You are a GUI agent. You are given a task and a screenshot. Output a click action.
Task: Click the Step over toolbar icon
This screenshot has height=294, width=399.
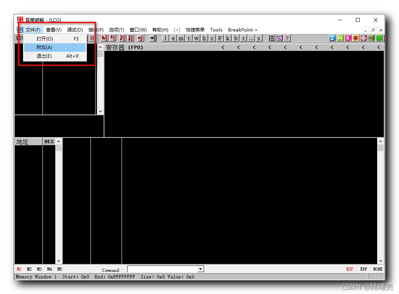tap(112, 38)
